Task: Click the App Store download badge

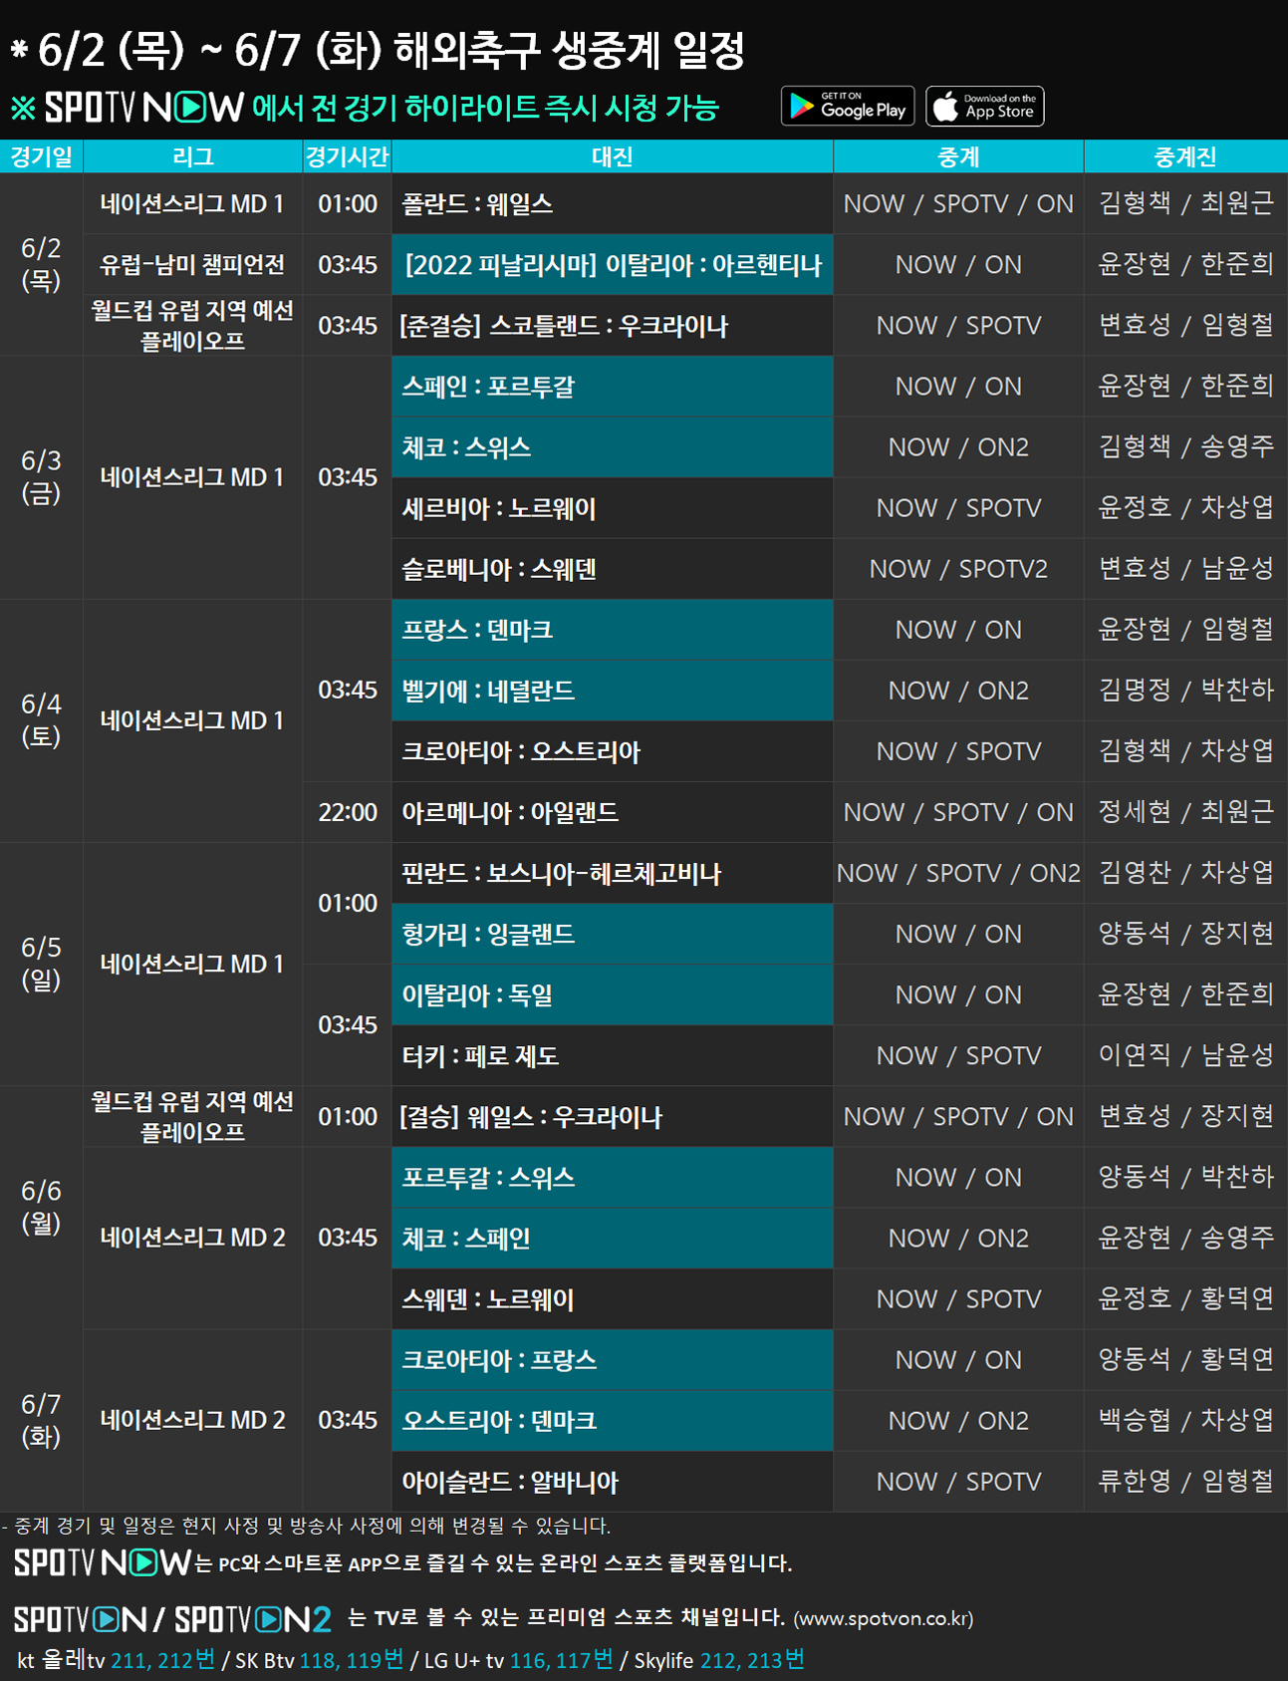Action: [x=985, y=107]
